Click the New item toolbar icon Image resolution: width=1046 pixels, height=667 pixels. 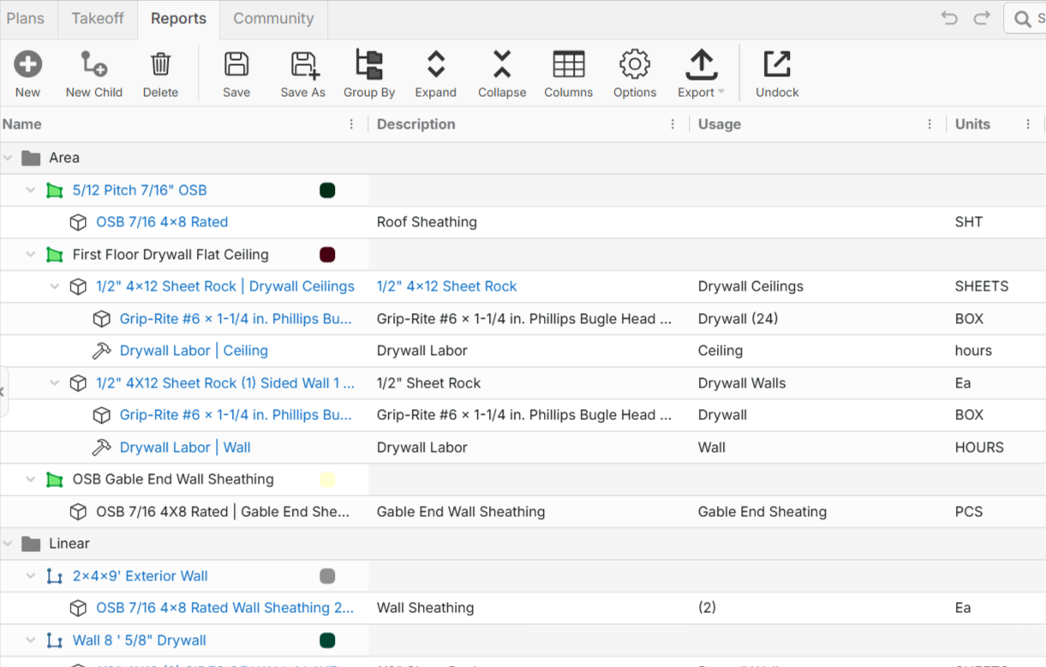27,64
